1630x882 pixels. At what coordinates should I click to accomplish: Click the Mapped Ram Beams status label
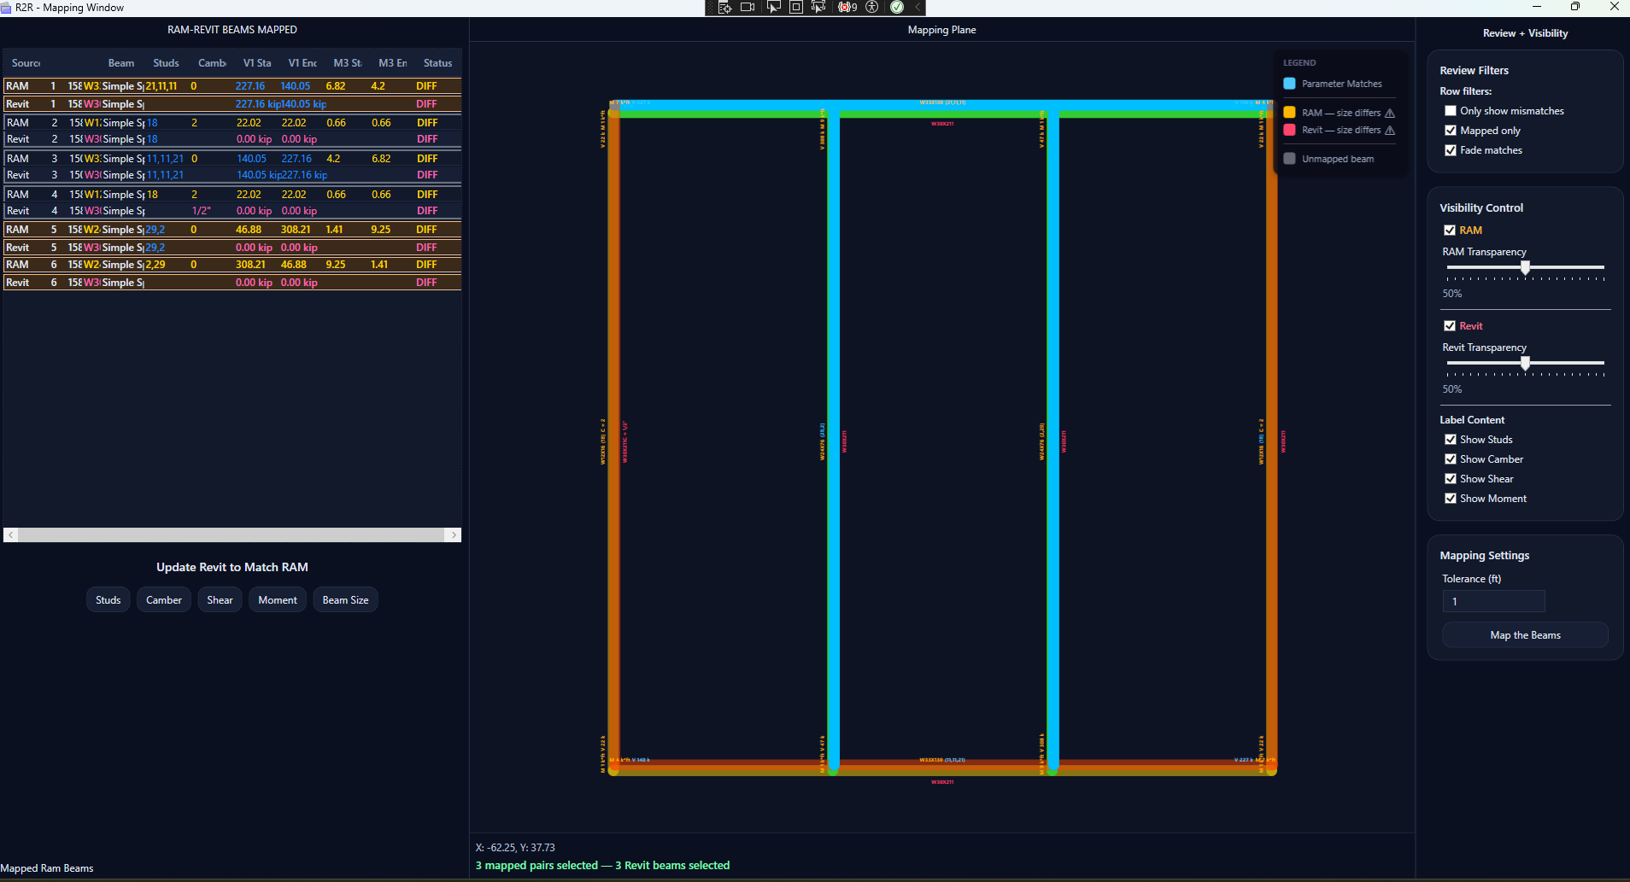47,868
